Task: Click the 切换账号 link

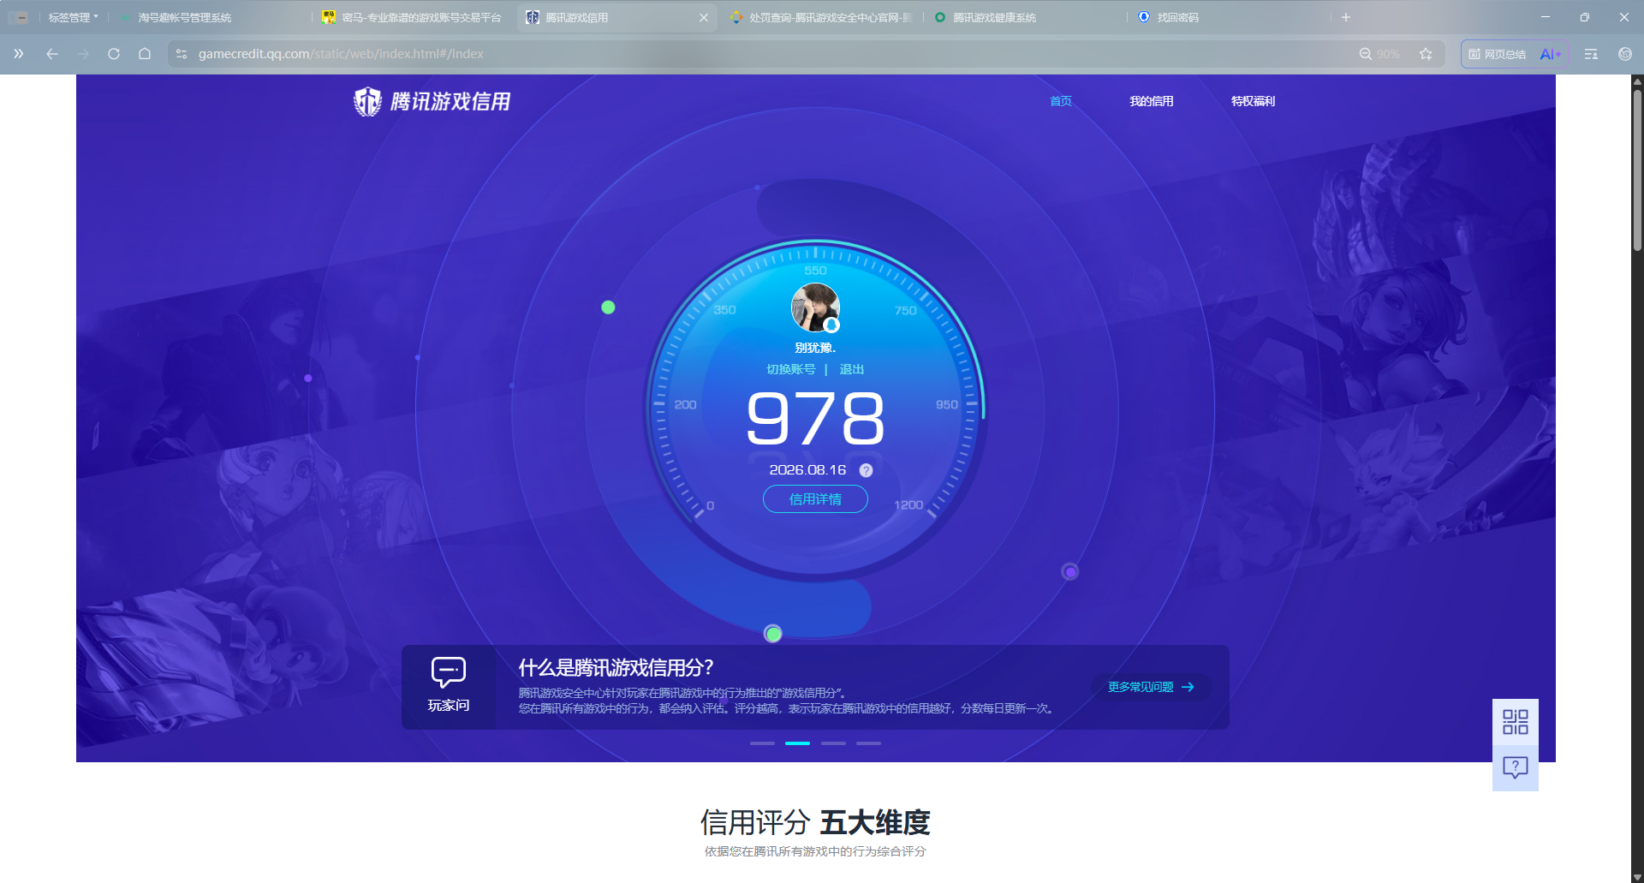Action: [x=790, y=369]
